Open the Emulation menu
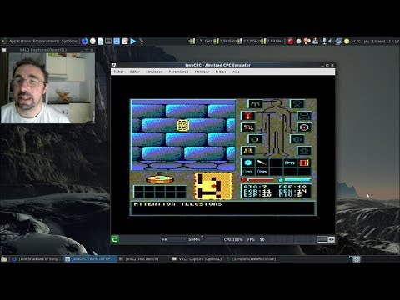This screenshot has width=400, height=300. tap(154, 72)
